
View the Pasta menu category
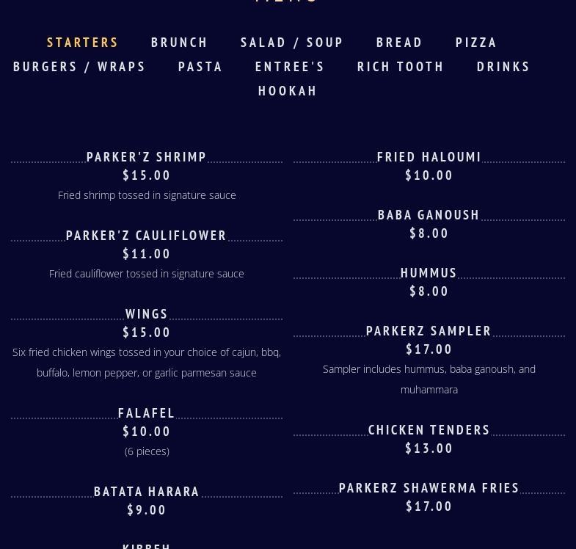click(x=200, y=67)
